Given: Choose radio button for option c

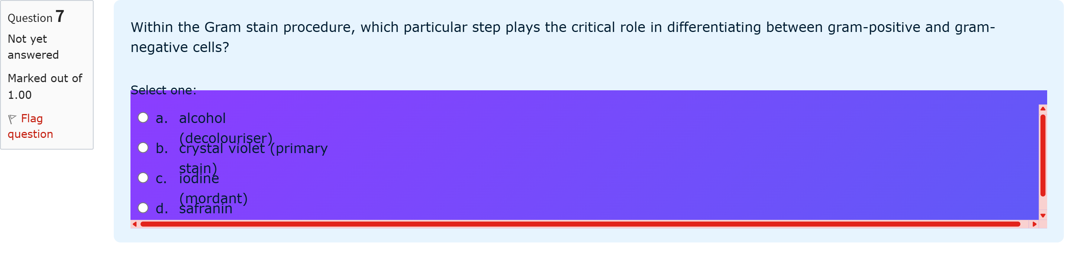Looking at the screenshot, I should [x=143, y=178].
